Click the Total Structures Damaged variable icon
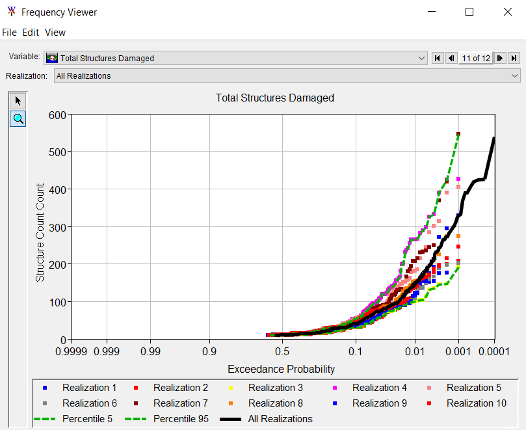This screenshot has width=526, height=430. 53,58
